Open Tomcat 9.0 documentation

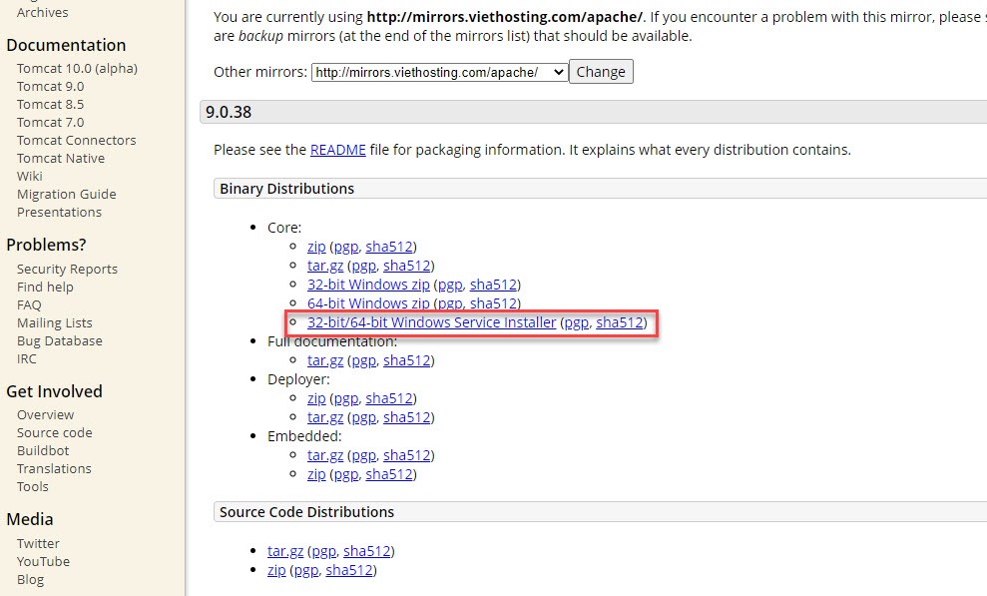point(50,86)
